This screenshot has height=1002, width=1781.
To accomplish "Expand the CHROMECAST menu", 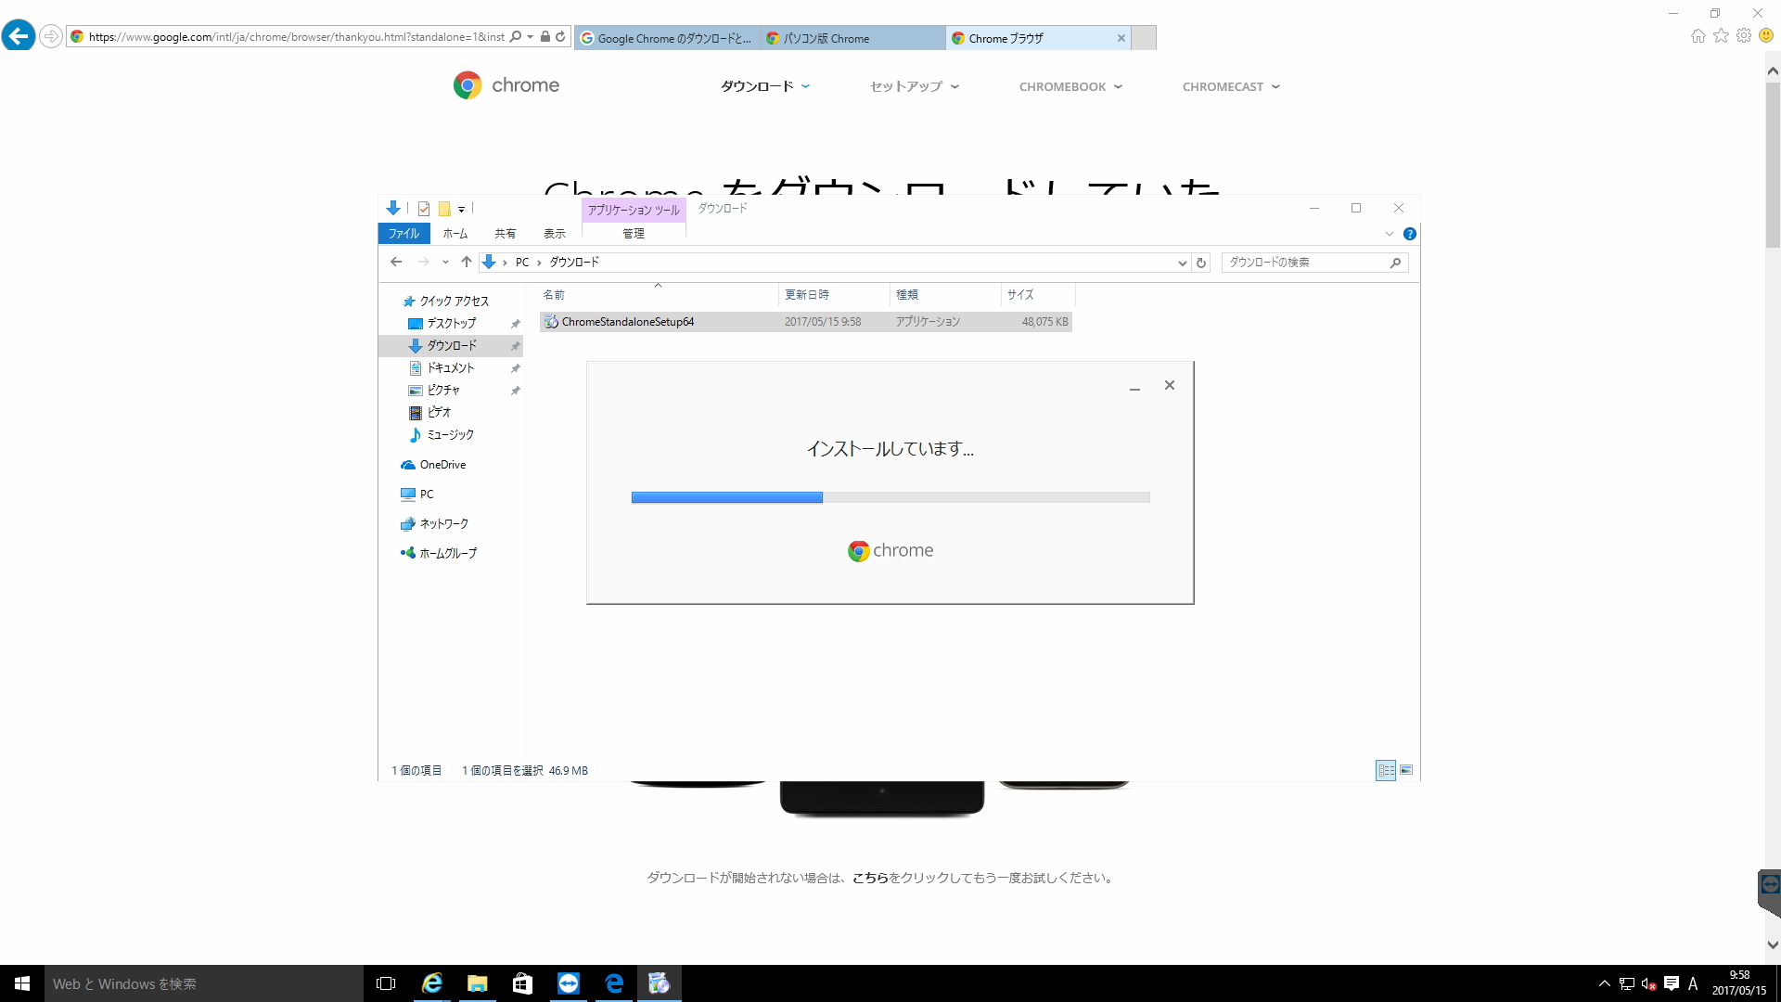I will [x=1232, y=86].
